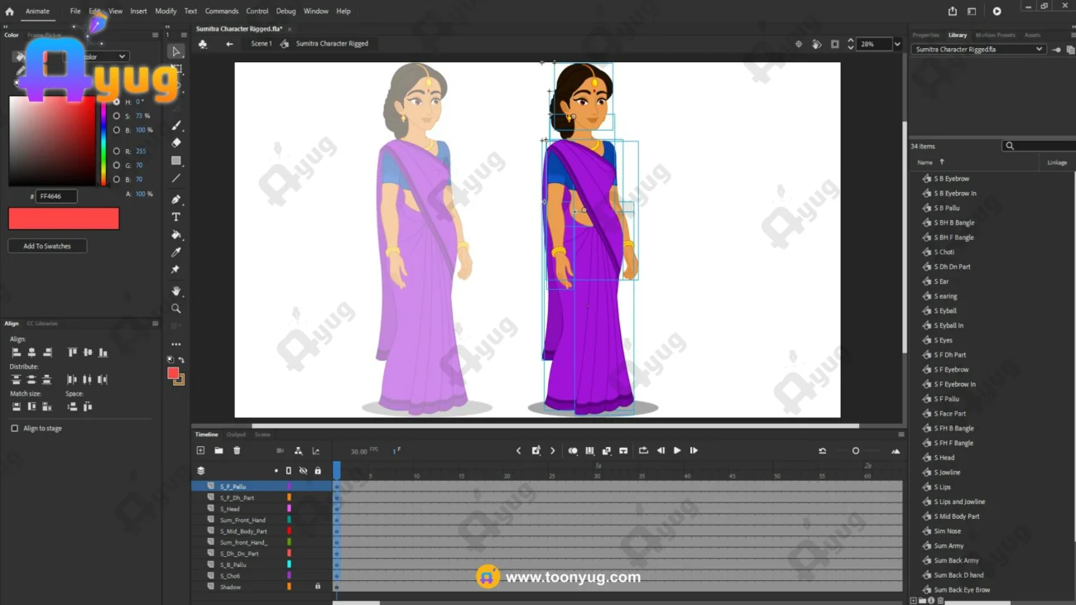Select the Eraser tool
This screenshot has height=605, width=1076.
point(176,143)
